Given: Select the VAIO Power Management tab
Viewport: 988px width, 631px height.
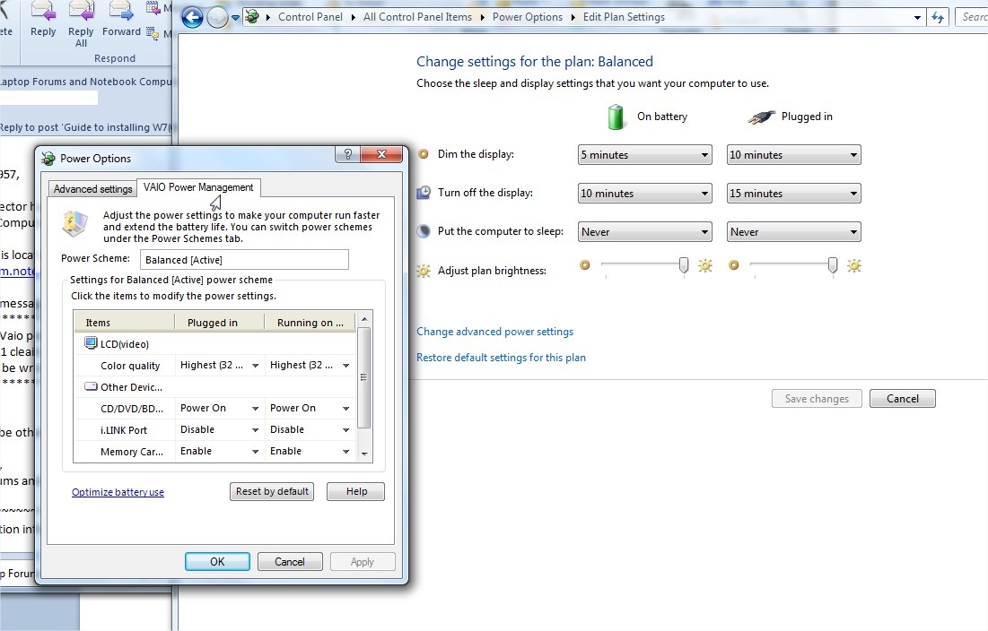Looking at the screenshot, I should [198, 186].
